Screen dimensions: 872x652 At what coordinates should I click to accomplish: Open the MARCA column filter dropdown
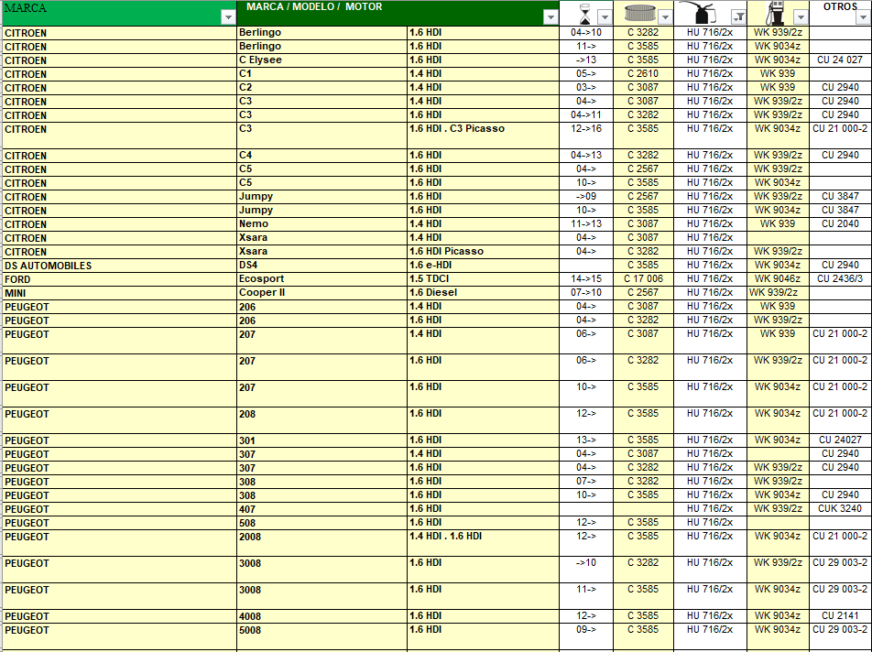228,17
